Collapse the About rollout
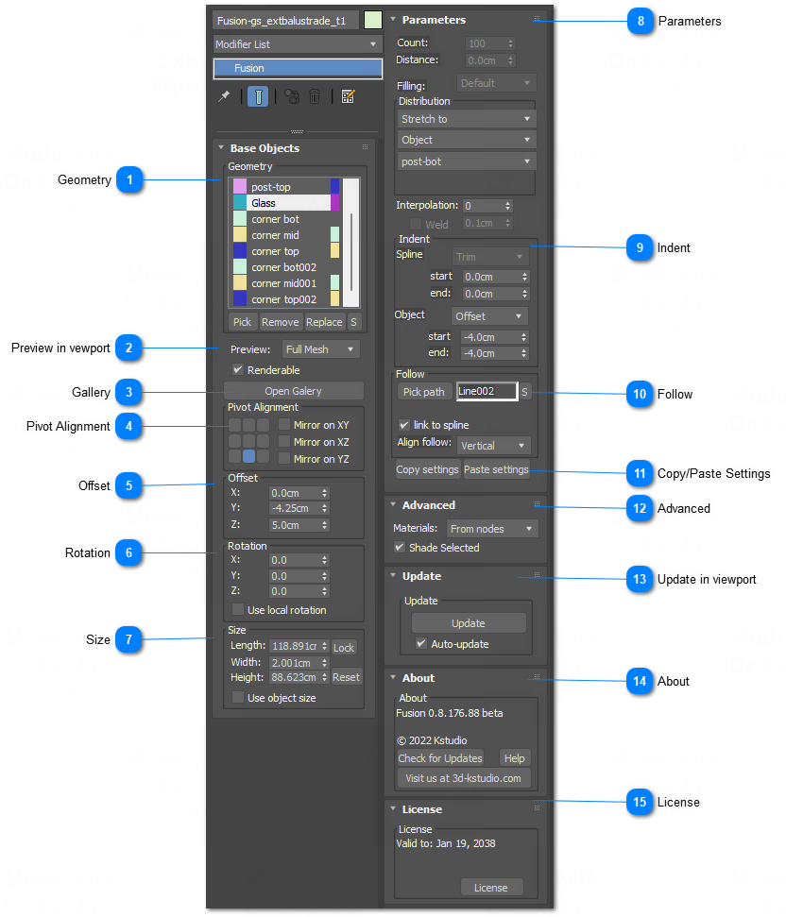This screenshot has height=917, width=786. pos(391,678)
